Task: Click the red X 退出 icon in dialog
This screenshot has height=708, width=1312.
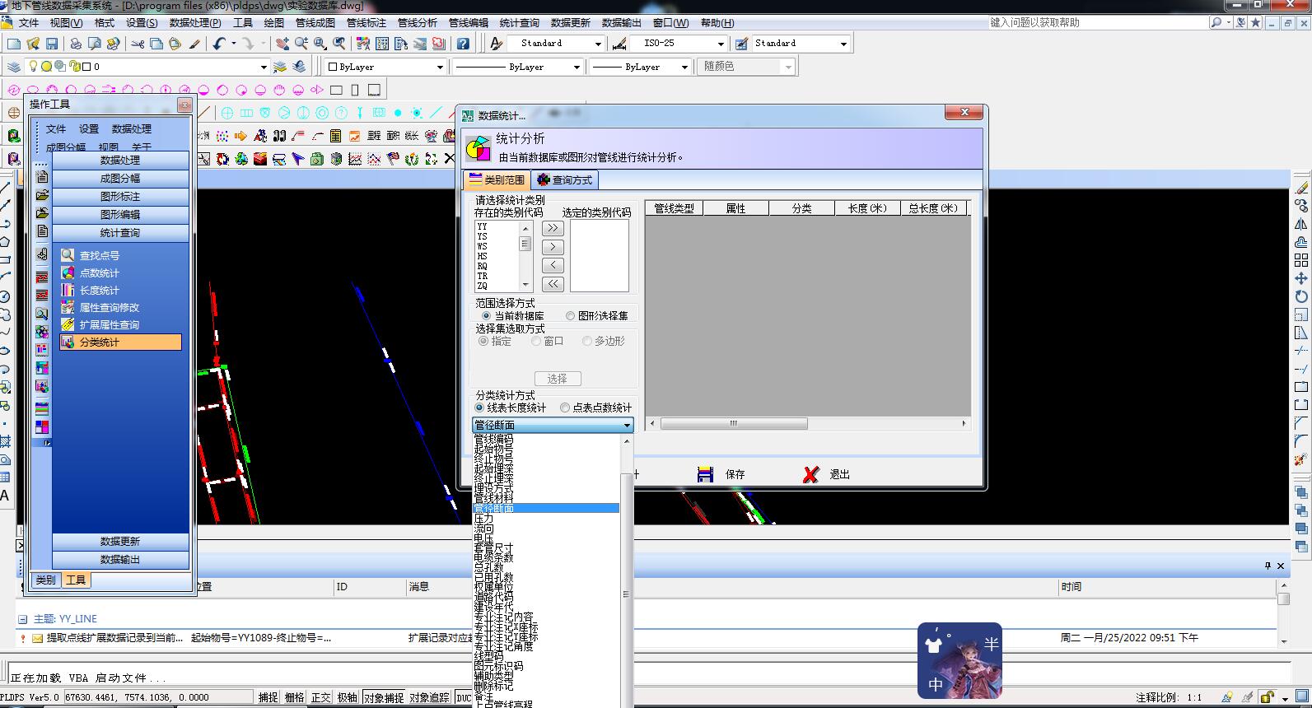Action: 811,474
